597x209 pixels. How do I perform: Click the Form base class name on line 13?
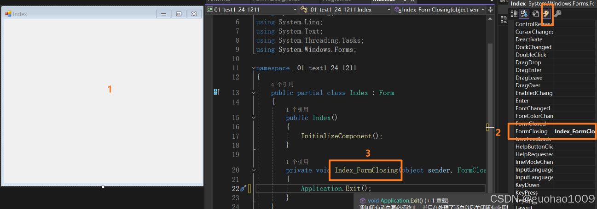coord(387,93)
